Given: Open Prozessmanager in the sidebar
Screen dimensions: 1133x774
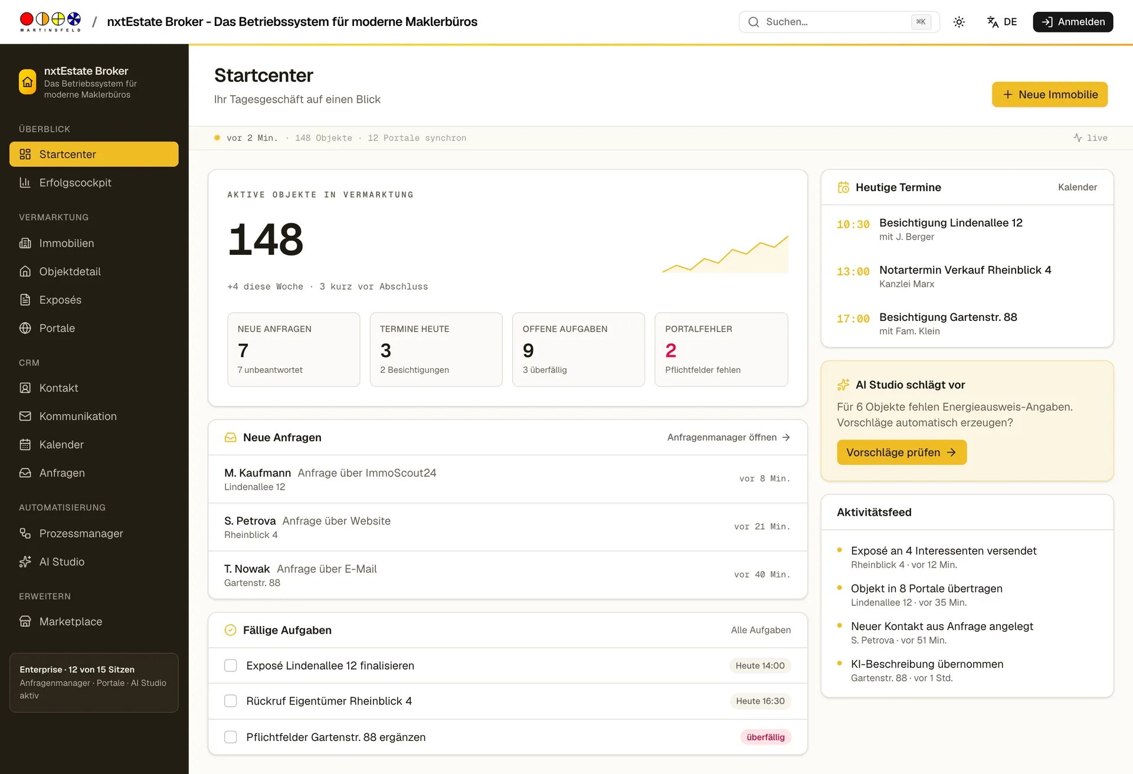Looking at the screenshot, I should tap(94, 533).
